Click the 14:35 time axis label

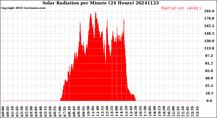[x=121, y=112]
